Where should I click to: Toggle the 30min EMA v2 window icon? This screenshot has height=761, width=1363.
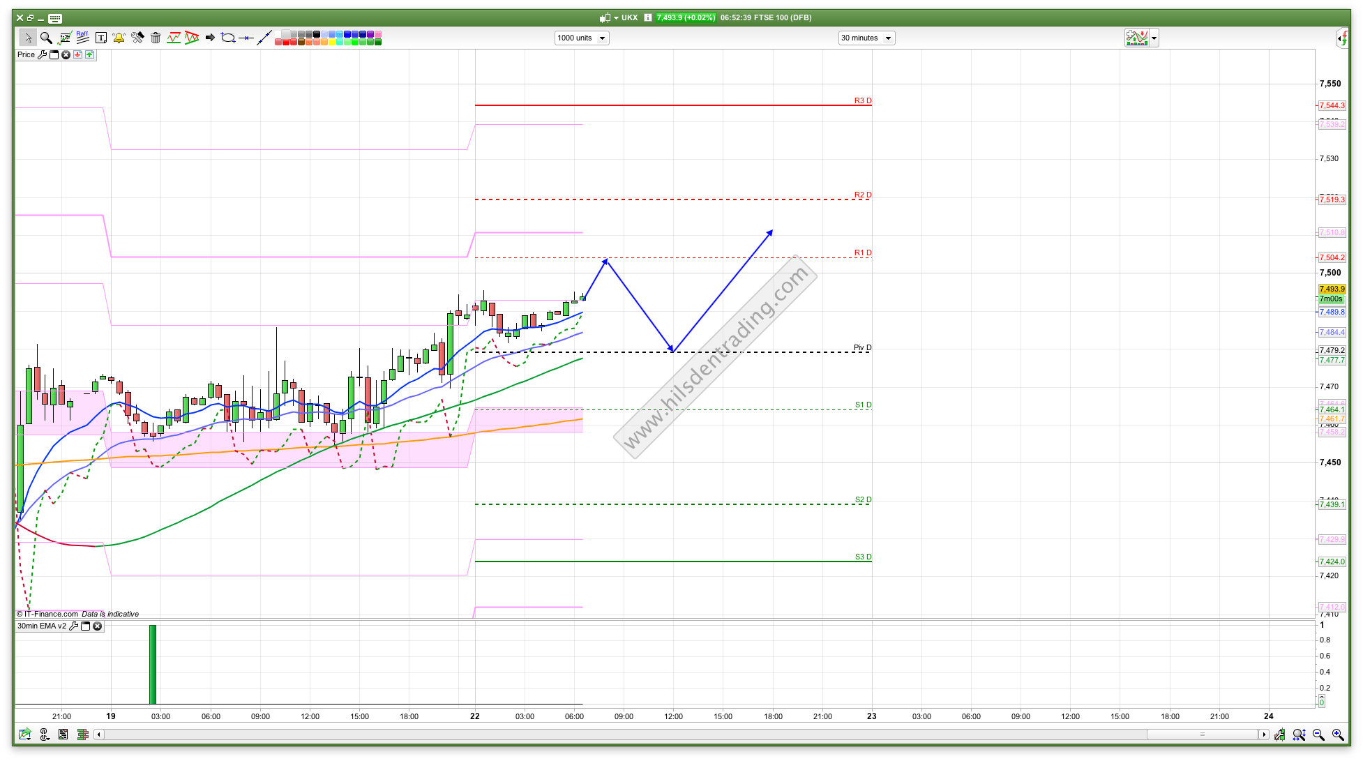[x=86, y=626]
